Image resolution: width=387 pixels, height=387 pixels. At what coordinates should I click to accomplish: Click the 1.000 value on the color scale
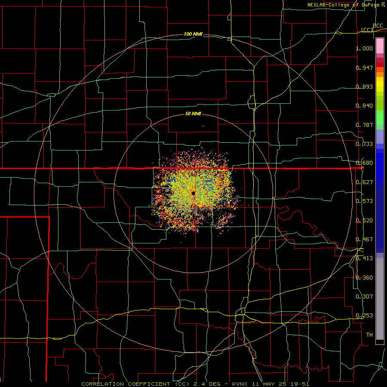[x=364, y=48]
